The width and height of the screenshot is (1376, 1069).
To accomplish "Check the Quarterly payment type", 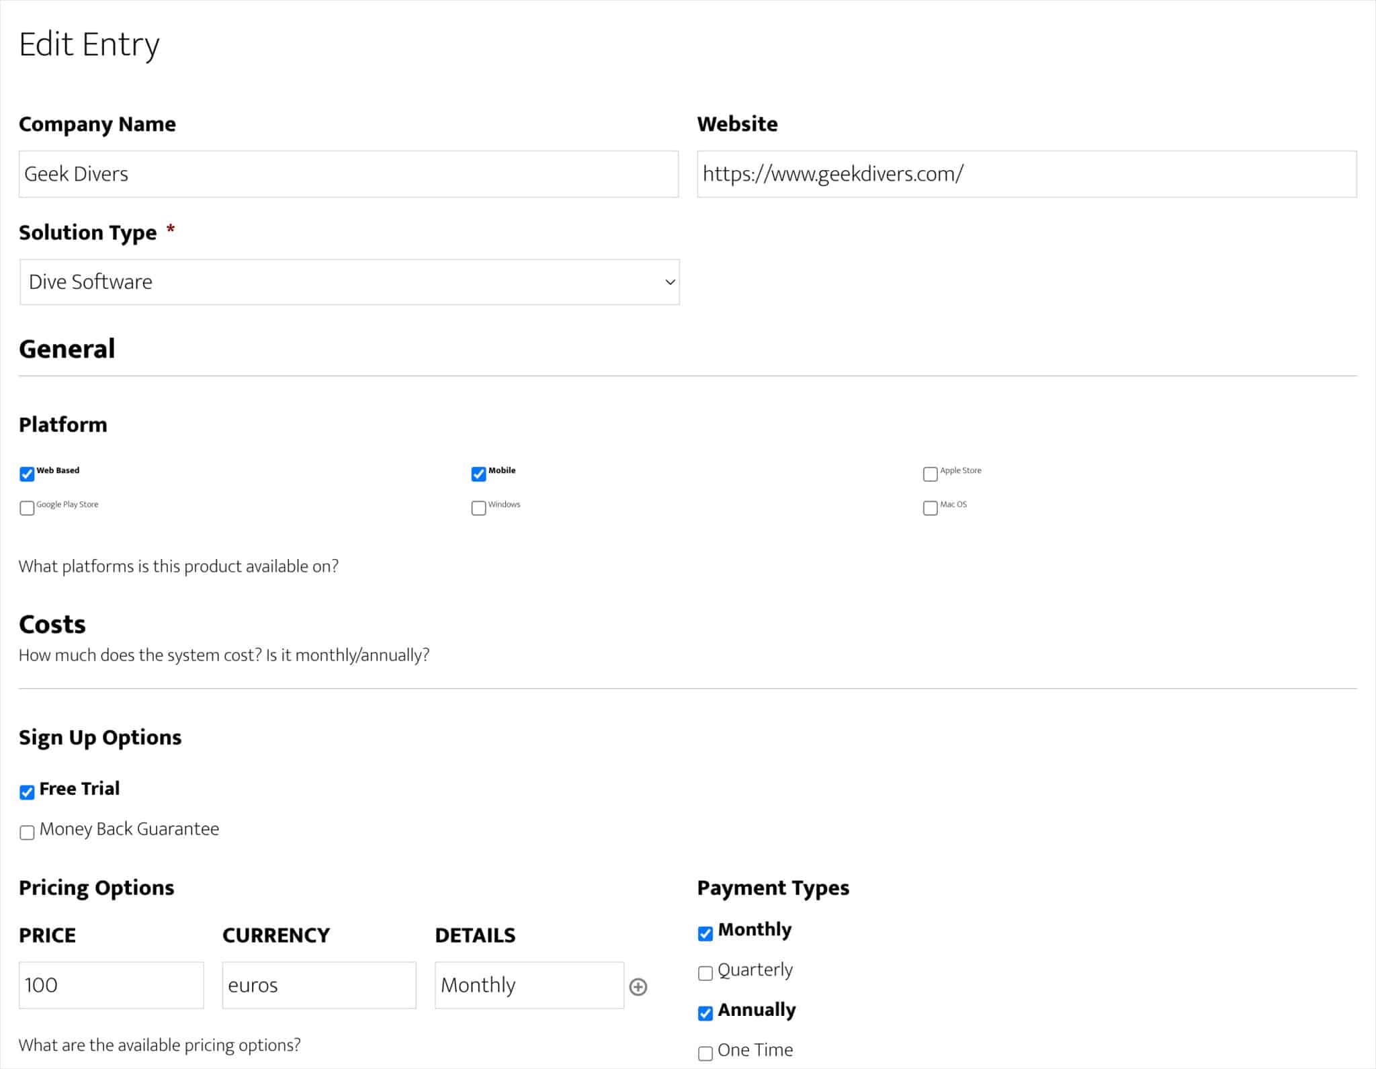I will click(x=705, y=973).
